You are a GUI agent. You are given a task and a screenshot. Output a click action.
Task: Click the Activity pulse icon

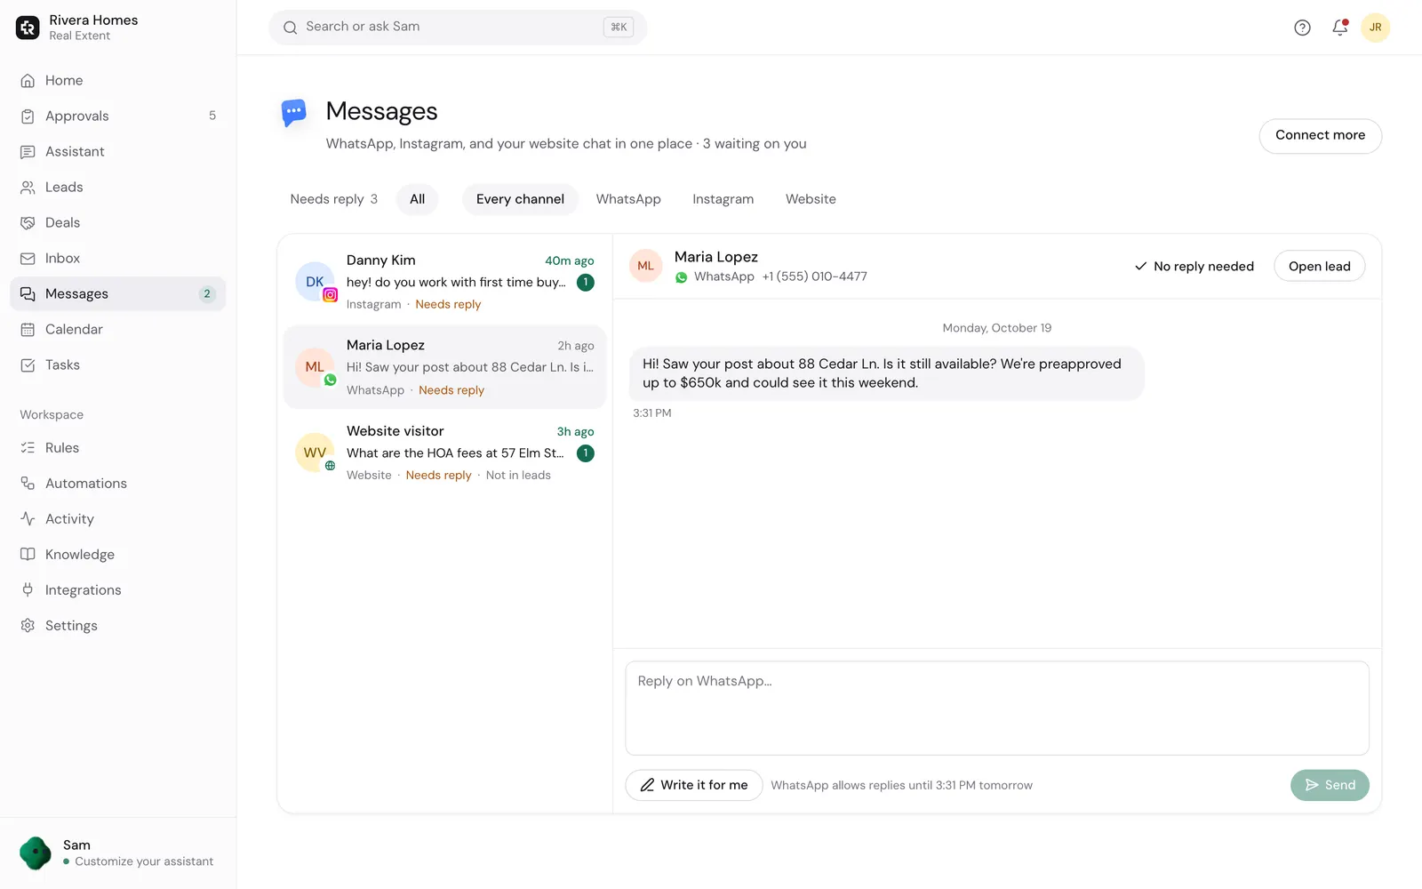pos(28,519)
